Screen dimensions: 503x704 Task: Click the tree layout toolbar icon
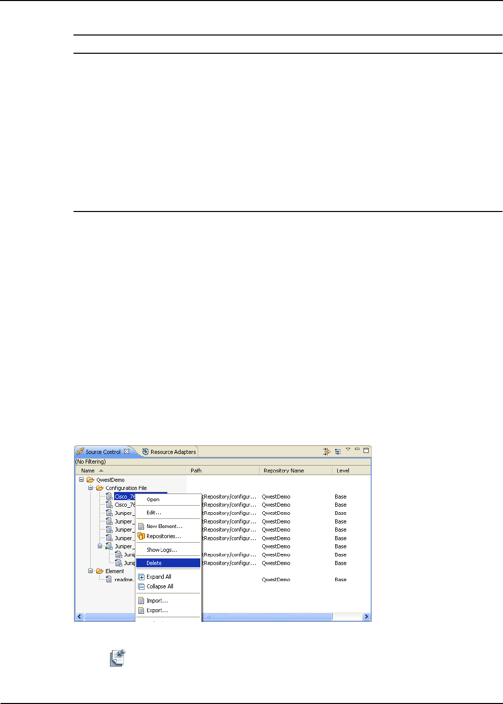point(338,451)
